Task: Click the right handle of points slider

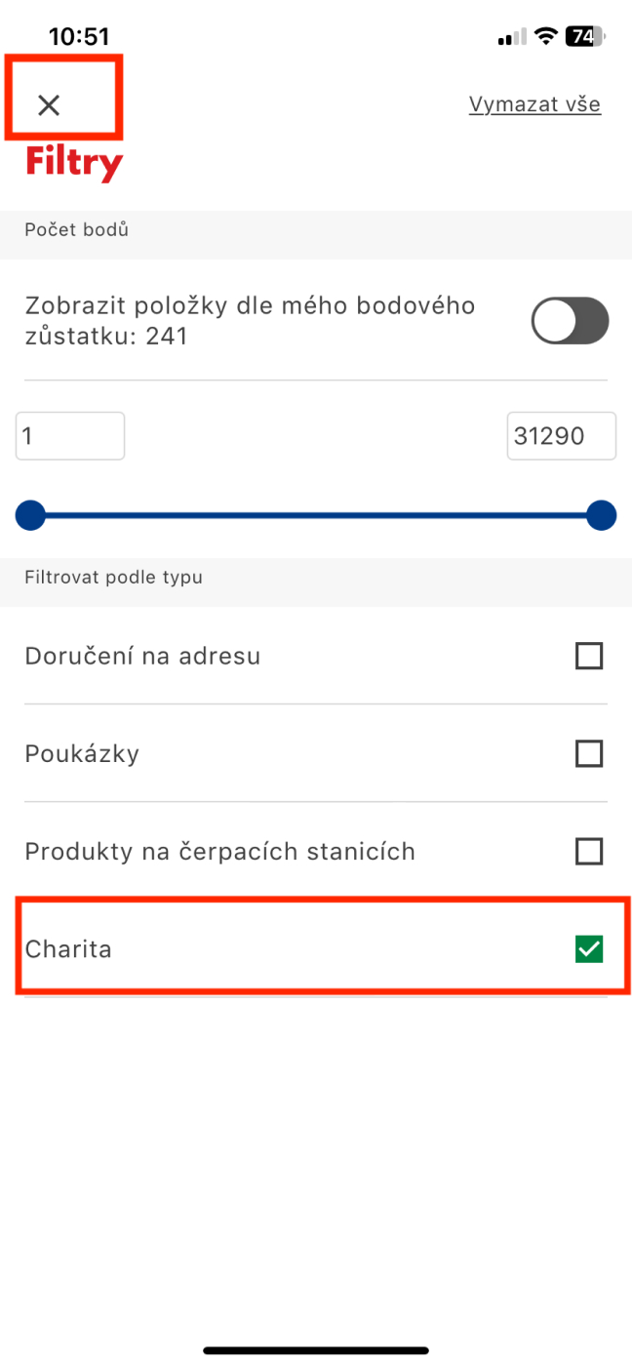Action: click(602, 515)
